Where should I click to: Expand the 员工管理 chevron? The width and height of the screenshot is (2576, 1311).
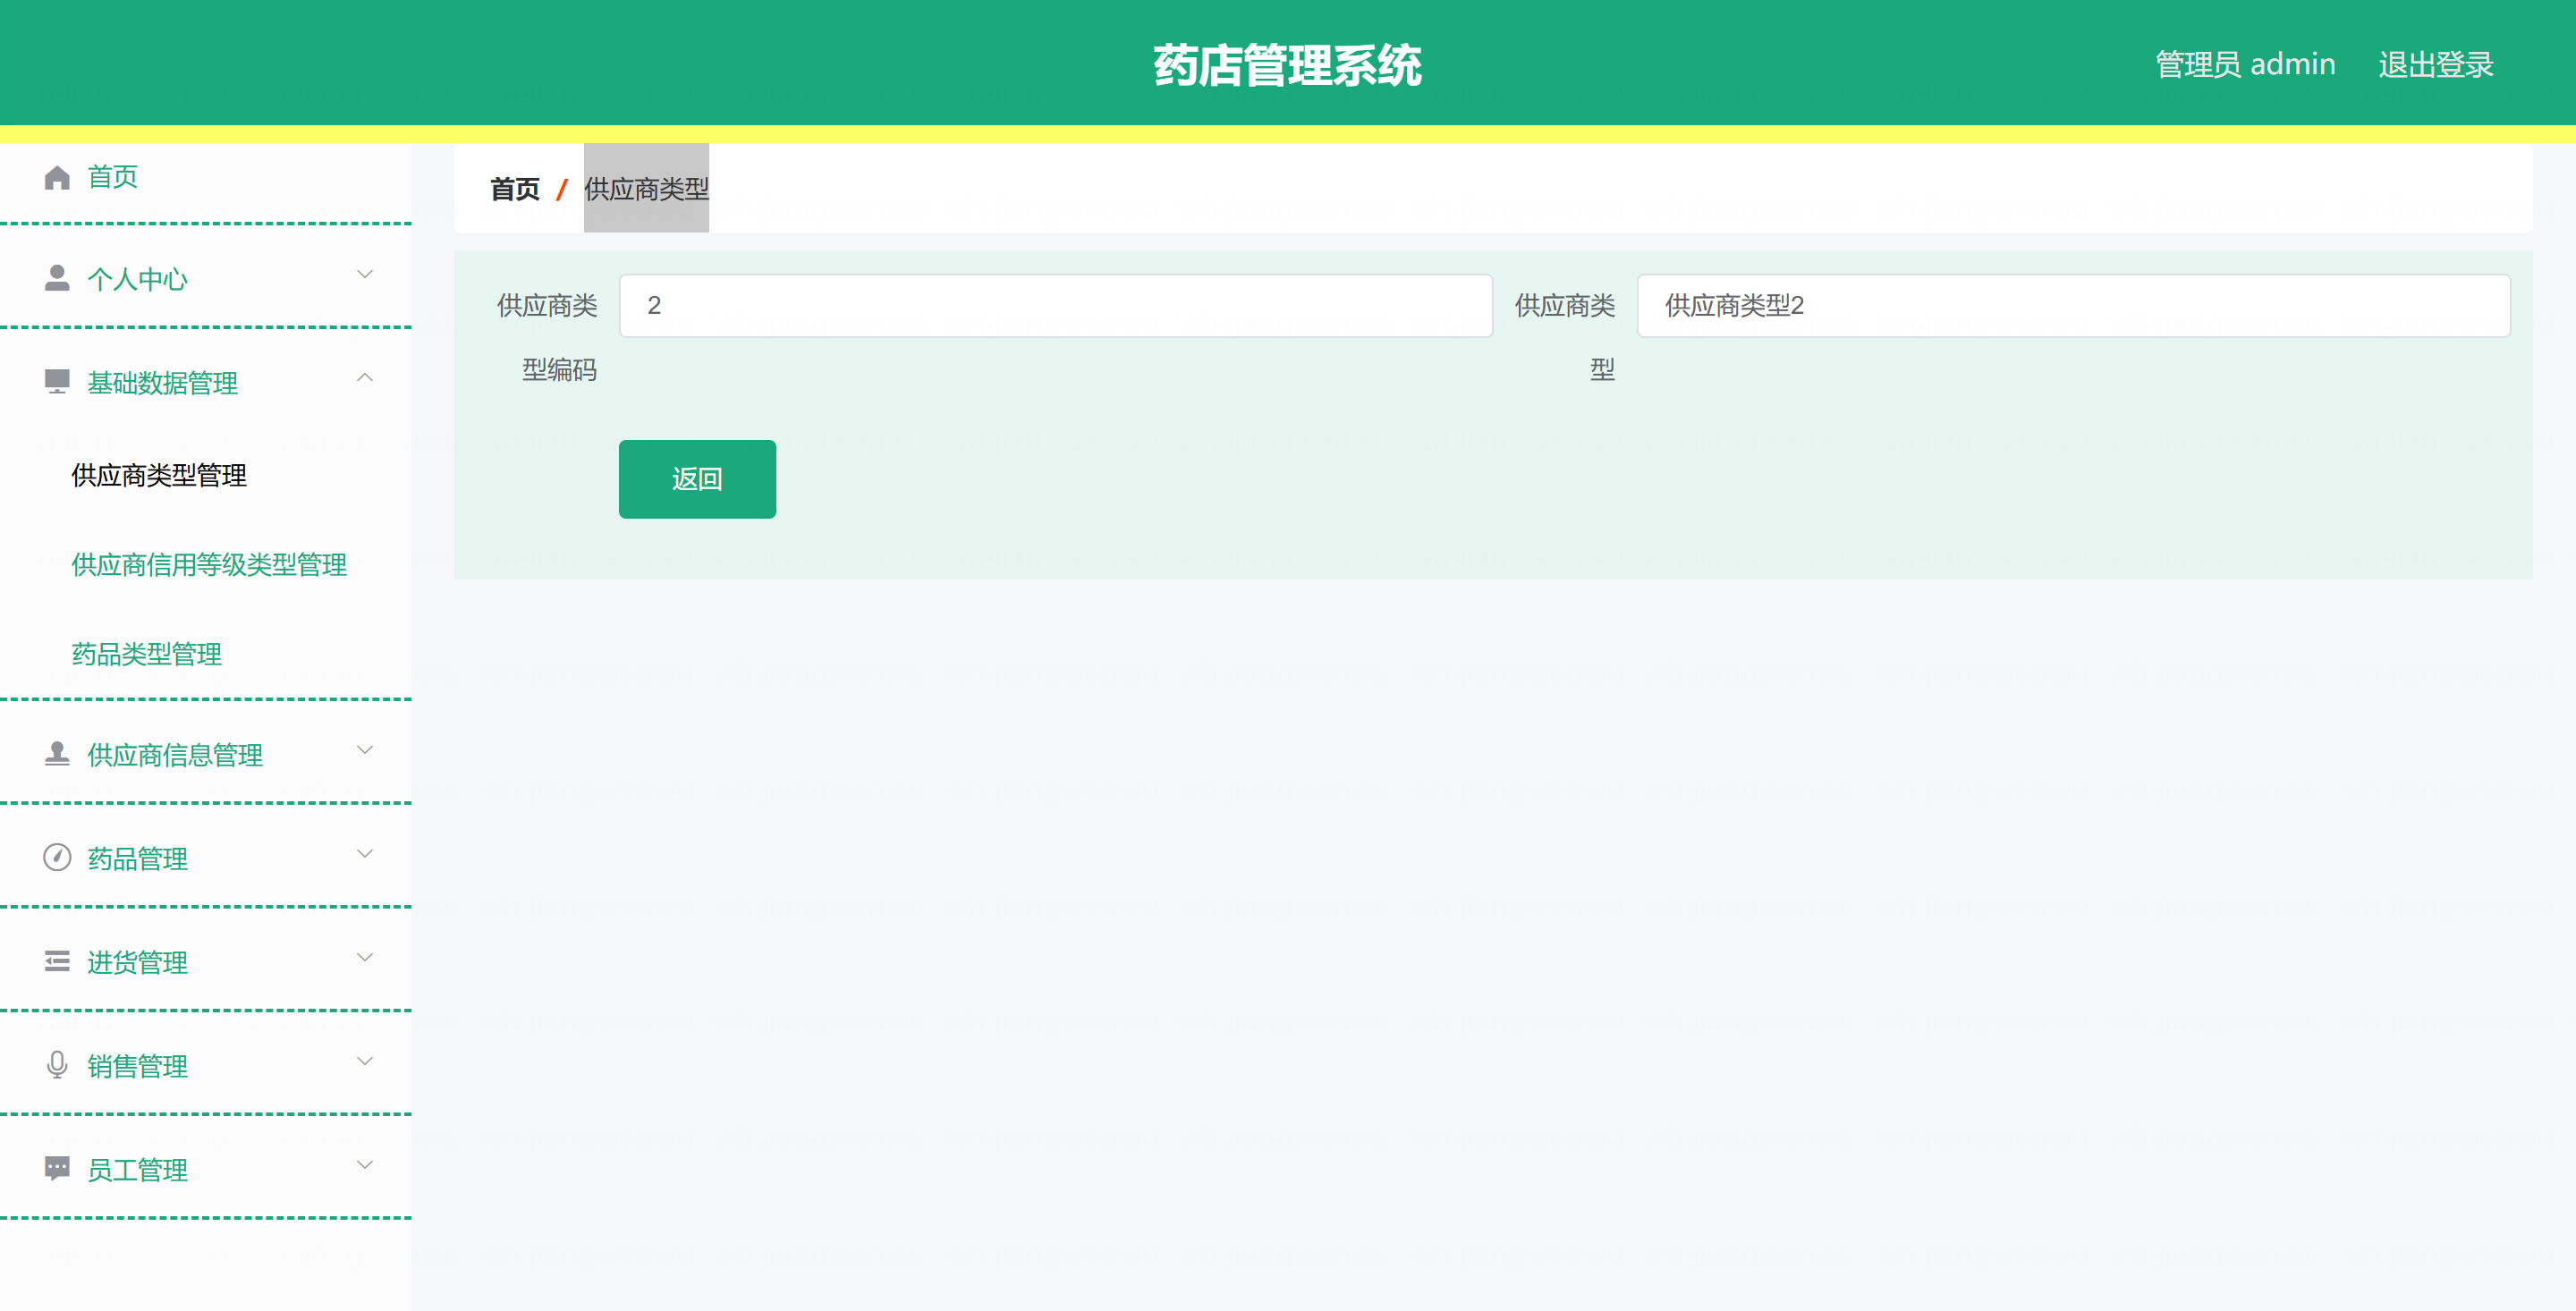(x=365, y=1165)
